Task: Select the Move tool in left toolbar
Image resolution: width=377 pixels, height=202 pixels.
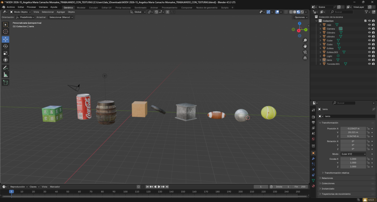Action: point(6,39)
